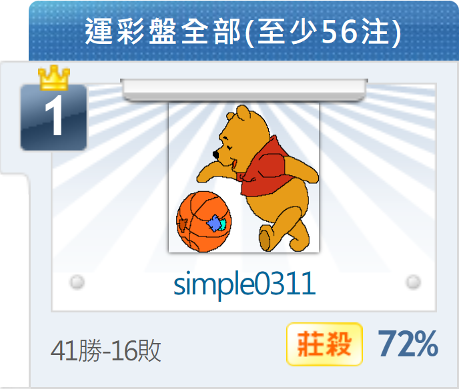Click the blue patch on the basketball

coord(214,224)
